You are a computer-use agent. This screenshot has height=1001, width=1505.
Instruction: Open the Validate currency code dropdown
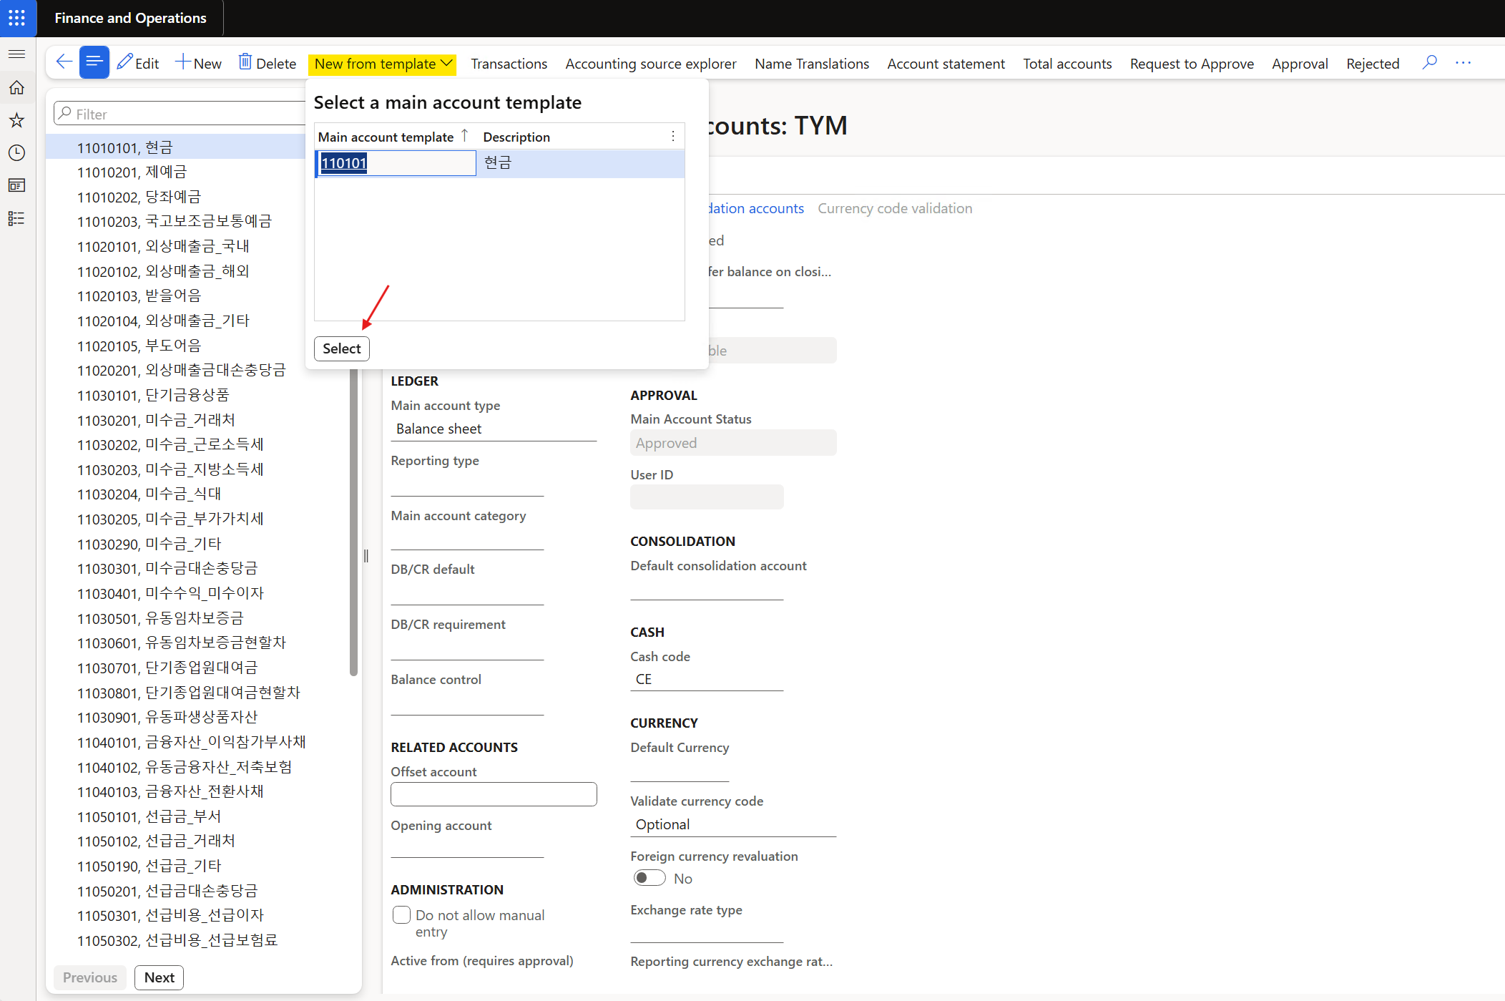click(x=732, y=824)
